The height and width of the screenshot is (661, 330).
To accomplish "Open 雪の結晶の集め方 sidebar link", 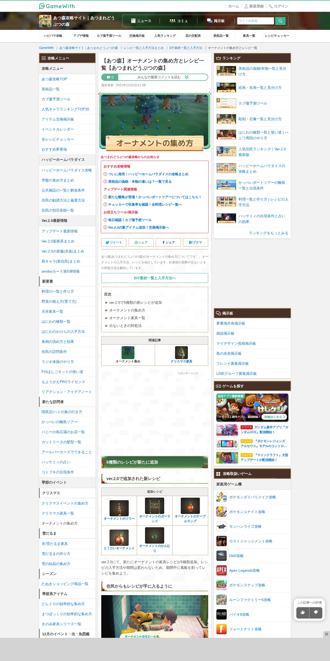I will click(56, 564).
